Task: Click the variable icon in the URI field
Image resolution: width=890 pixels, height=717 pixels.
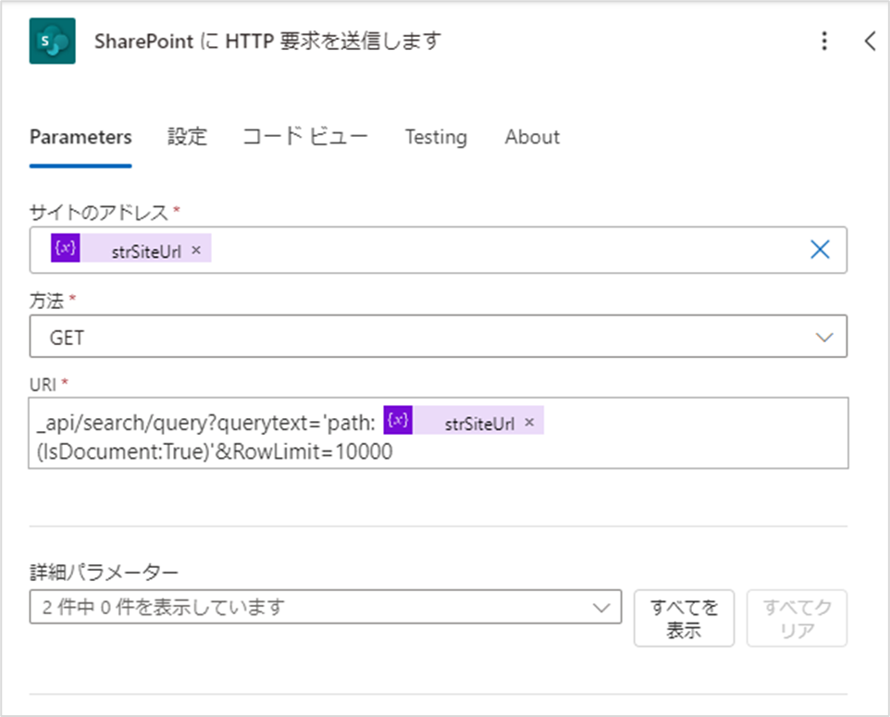Action: click(x=398, y=420)
